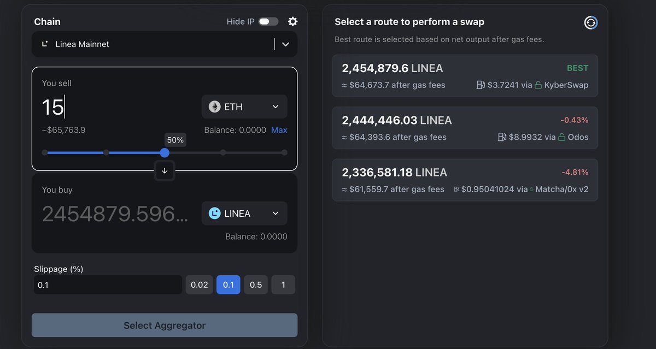Click the Balance: 0.0000 under LINEA
Screen dimensions: 656x349
tap(256, 236)
